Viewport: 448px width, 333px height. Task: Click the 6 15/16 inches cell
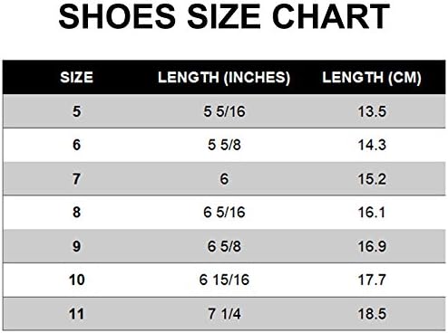(x=224, y=280)
